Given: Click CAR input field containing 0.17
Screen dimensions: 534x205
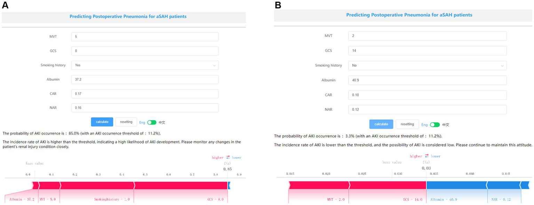Looking at the screenshot, I should pos(145,94).
